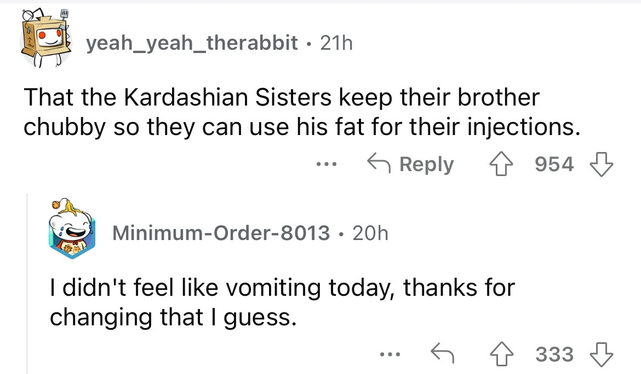Click the Kardashian Sisters comment text
The height and width of the screenshot is (374, 641).
300,112
